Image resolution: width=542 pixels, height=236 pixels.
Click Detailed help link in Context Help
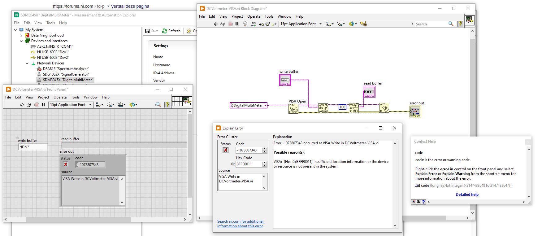click(x=467, y=194)
